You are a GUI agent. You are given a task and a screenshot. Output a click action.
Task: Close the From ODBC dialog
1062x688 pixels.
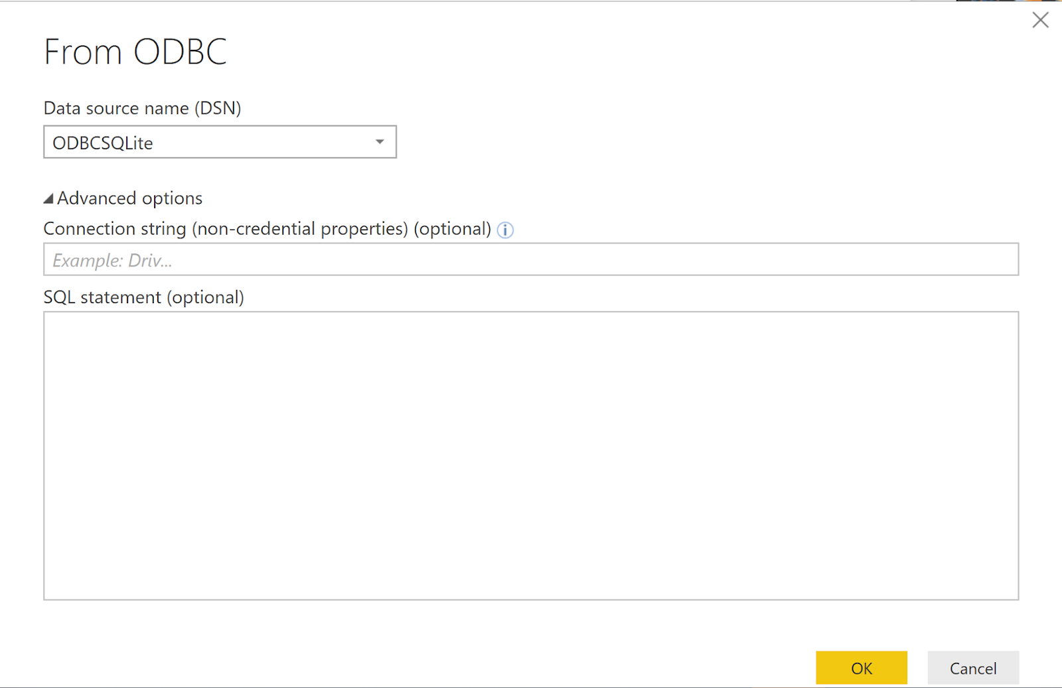click(x=1040, y=21)
